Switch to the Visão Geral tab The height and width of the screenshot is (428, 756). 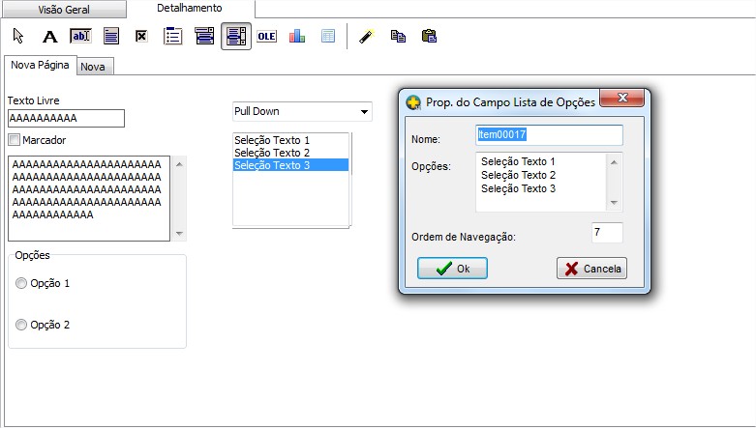click(x=64, y=9)
